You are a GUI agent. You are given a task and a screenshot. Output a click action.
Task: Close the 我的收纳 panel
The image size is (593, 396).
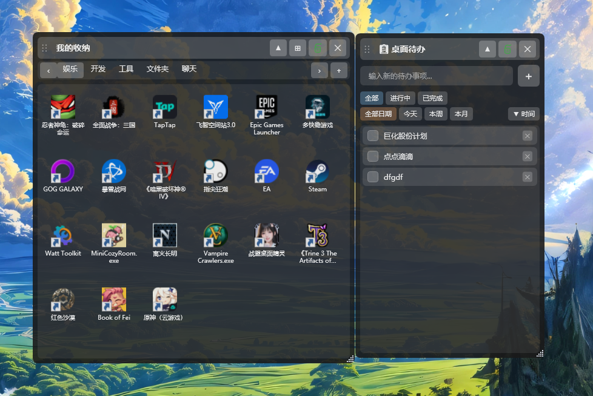tap(338, 48)
